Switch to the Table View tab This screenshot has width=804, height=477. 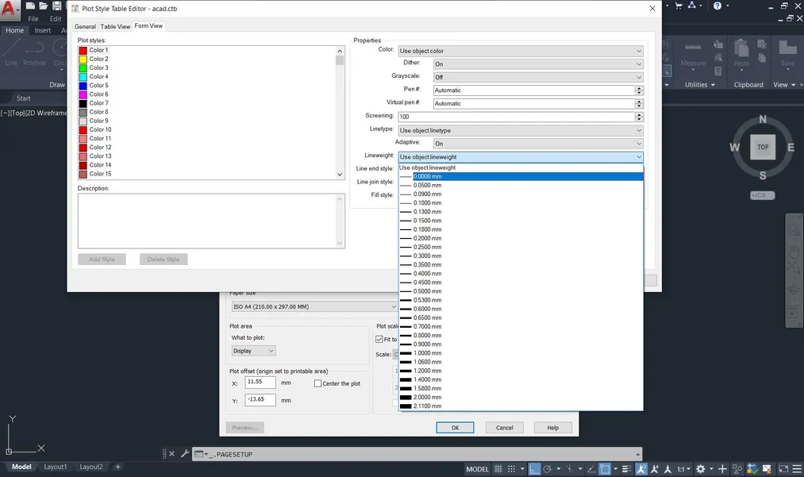[x=115, y=26]
